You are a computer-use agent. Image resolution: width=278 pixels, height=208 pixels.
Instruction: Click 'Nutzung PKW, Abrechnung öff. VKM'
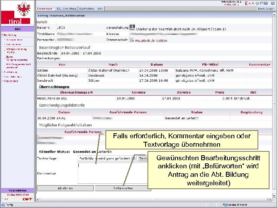pos(204,70)
